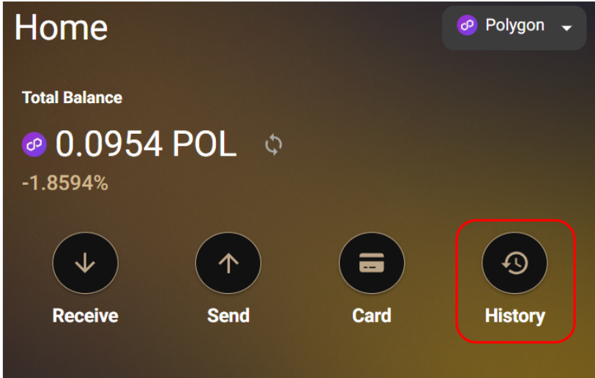
Task: Select the Send text label
Action: point(228,315)
